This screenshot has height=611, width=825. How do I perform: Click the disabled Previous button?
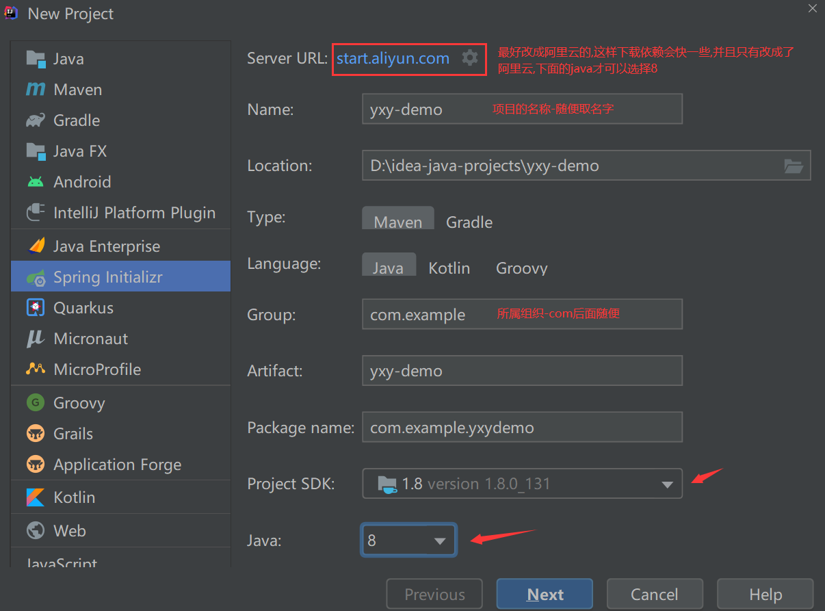[x=434, y=595]
